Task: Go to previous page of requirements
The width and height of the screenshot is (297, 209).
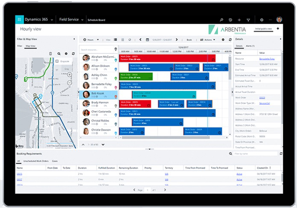Action: [134, 190]
